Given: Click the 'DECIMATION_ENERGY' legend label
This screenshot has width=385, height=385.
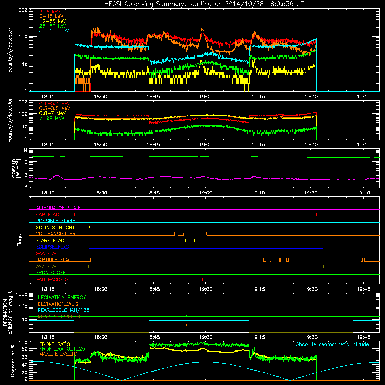Looking at the screenshot, I should click(x=62, y=297).
